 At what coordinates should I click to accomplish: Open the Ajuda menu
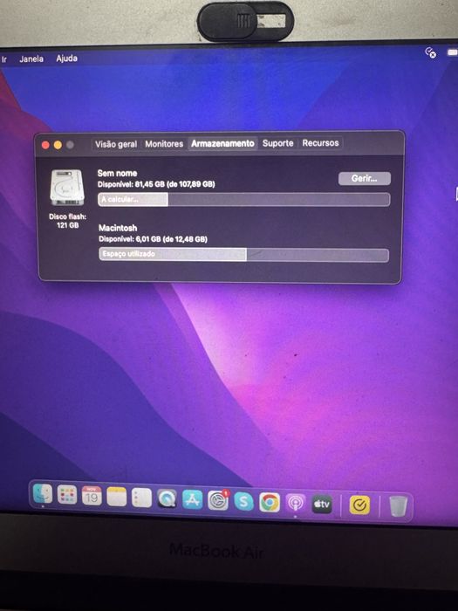66,58
